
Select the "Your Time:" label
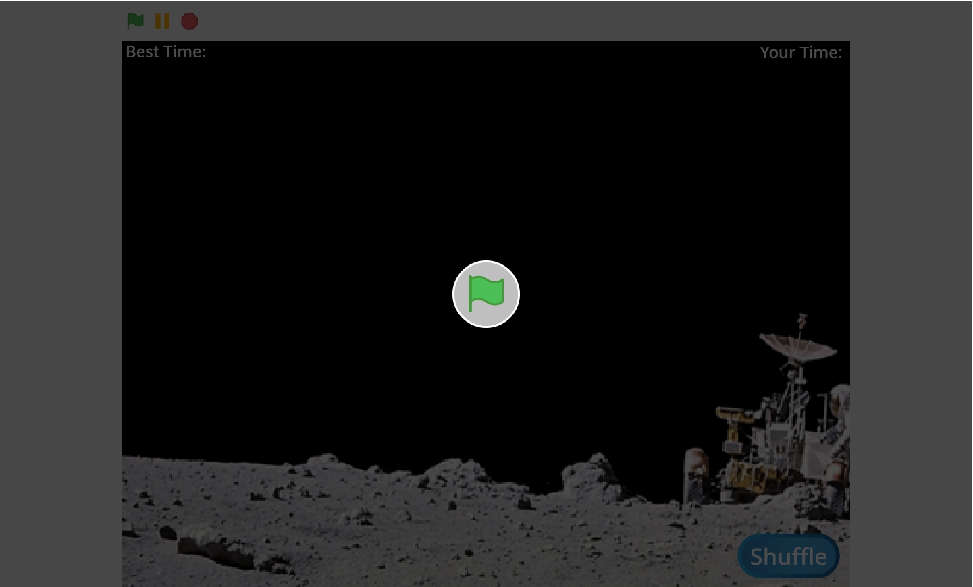801,53
